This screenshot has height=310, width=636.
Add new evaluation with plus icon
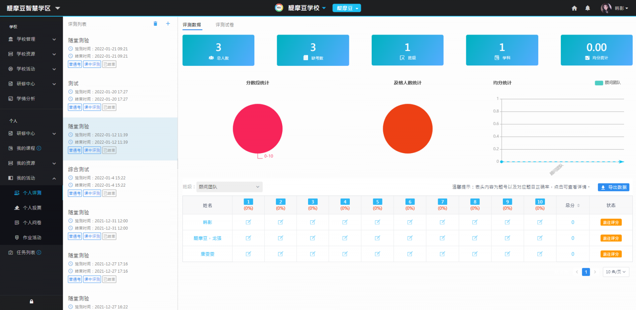pyautogui.click(x=168, y=24)
